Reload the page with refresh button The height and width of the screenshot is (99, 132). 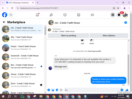point(12,8)
